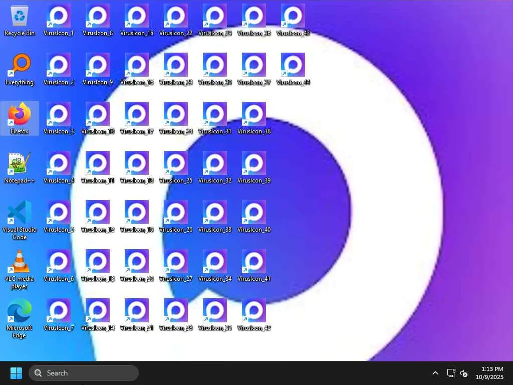
Task: Select the VirusIcon_38 shortcut
Action: coord(254,118)
